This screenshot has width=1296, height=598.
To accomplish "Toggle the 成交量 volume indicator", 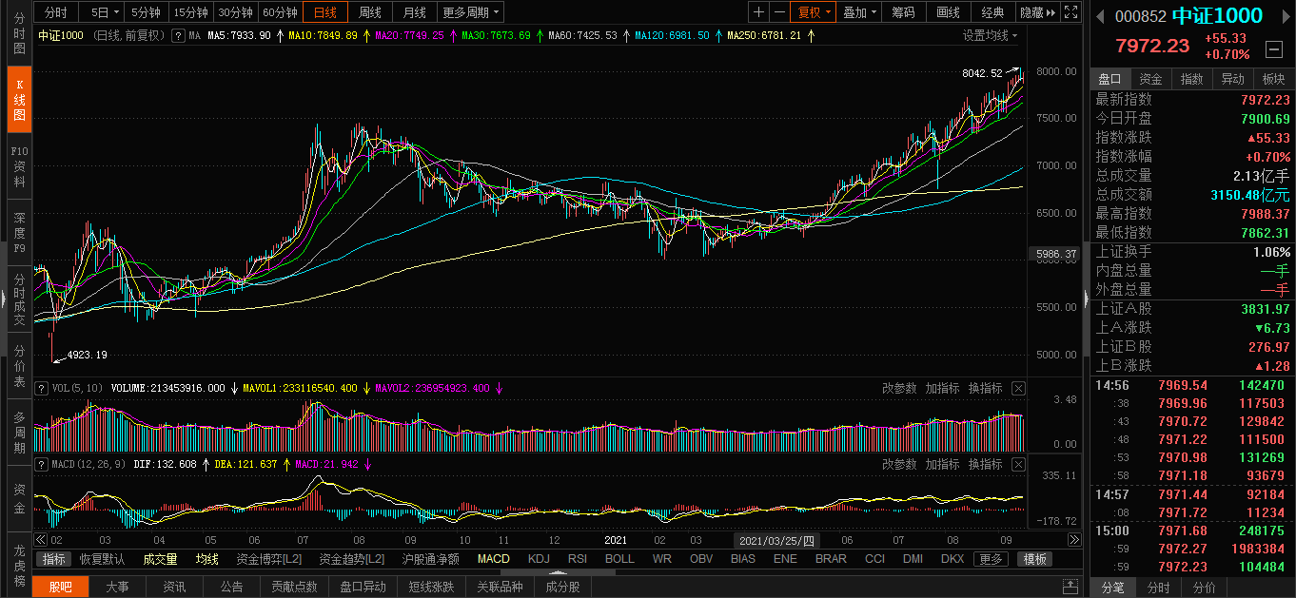I will point(160,559).
